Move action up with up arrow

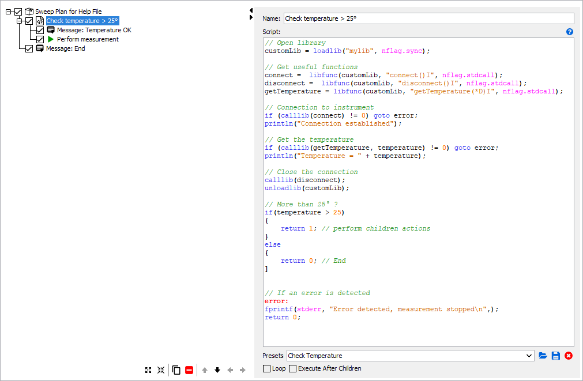click(x=205, y=370)
